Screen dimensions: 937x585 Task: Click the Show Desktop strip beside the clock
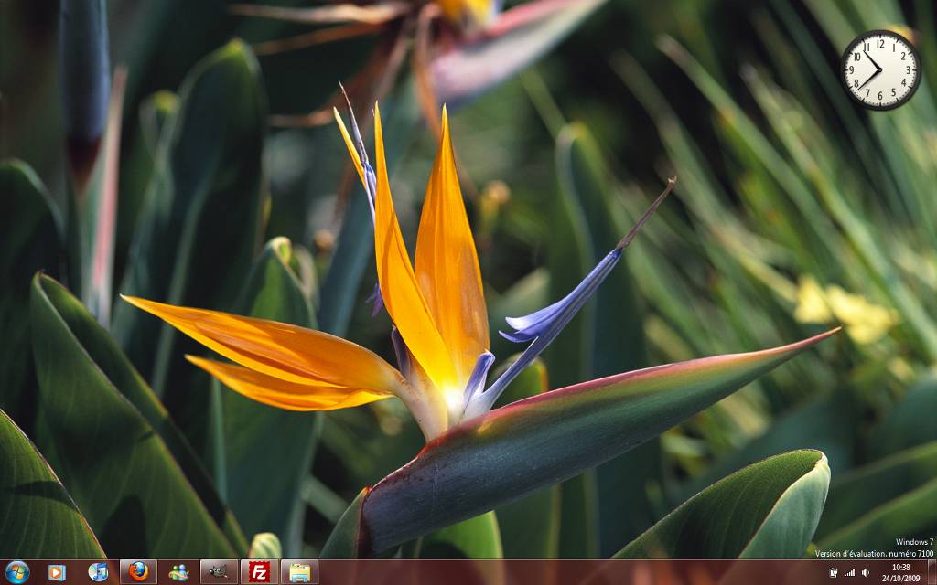932,572
